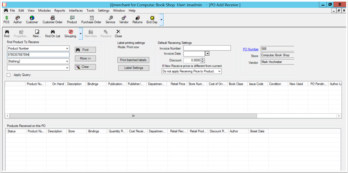
Task: Click the horizontal scrollbar thumb of product grid
Action: coord(133,116)
